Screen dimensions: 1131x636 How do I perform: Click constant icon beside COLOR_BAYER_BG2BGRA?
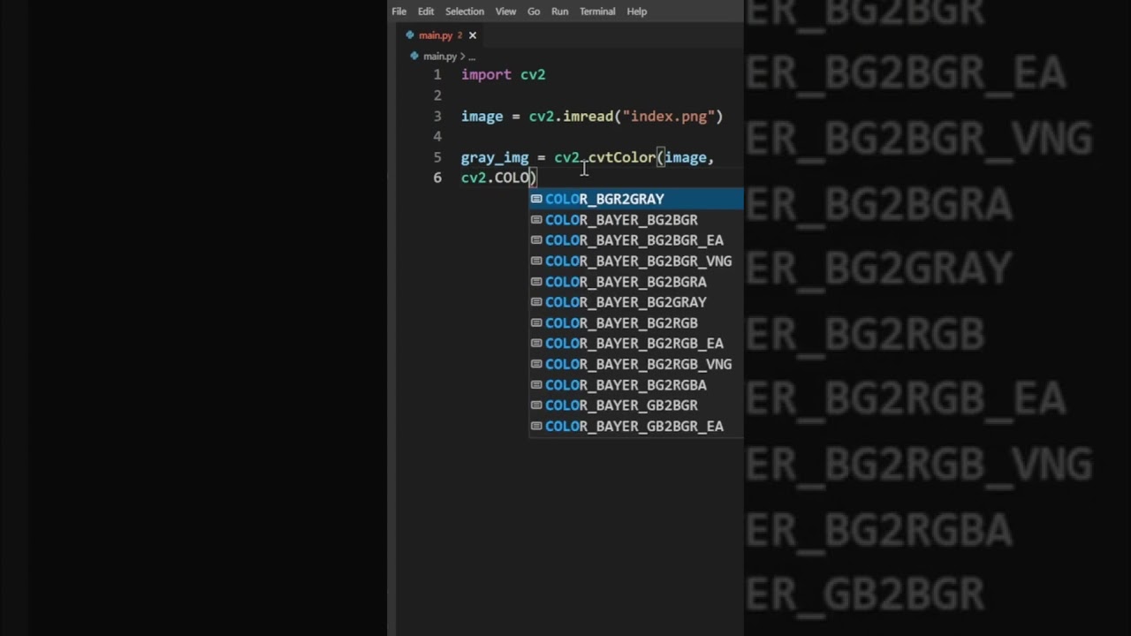coord(536,282)
